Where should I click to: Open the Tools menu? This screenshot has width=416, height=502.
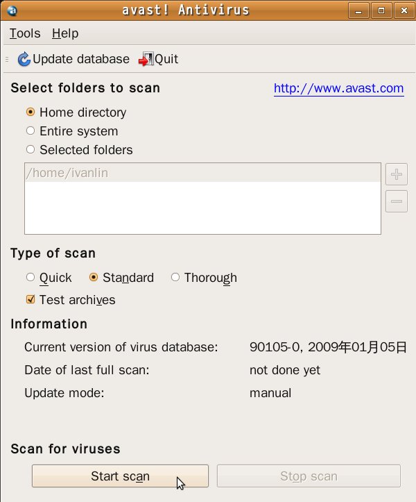(x=25, y=33)
